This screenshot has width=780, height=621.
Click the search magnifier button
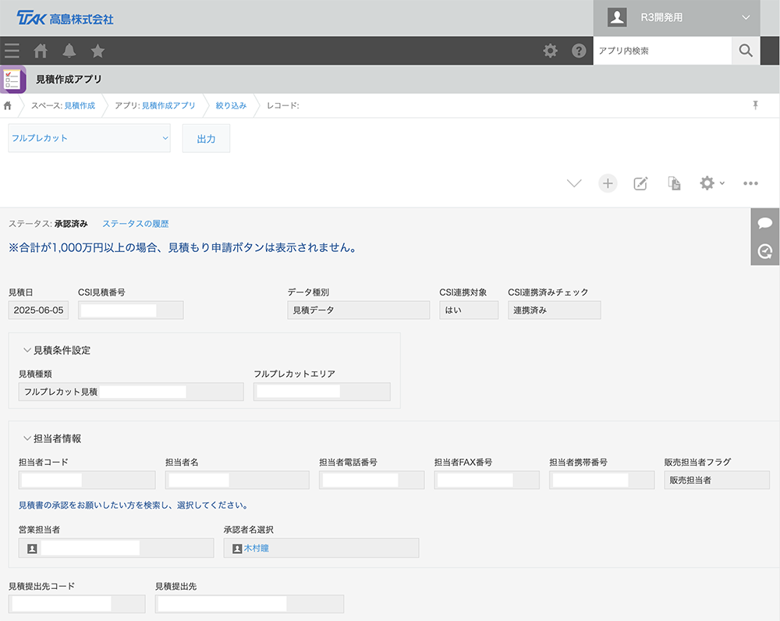(746, 51)
